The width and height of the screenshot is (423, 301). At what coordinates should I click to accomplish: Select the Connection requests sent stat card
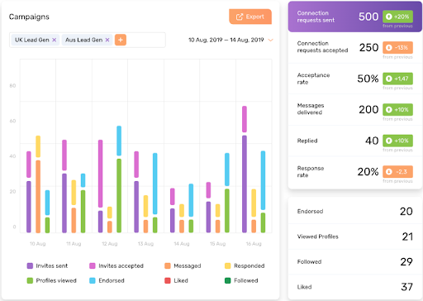[x=355, y=17]
